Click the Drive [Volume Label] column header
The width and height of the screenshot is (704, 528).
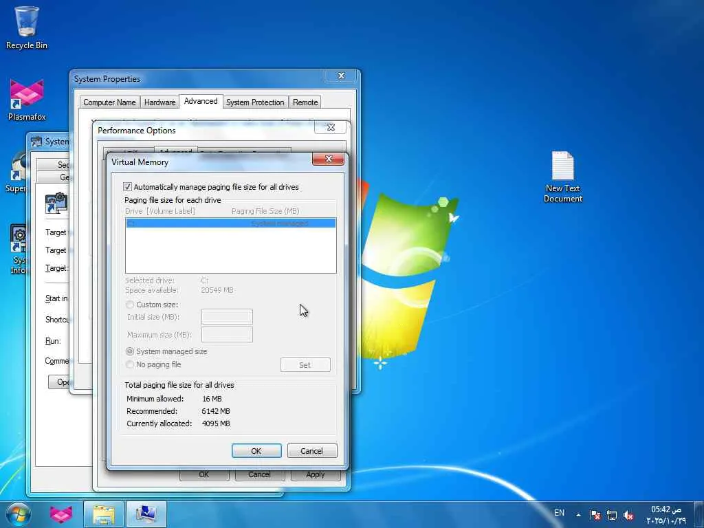pos(160,211)
